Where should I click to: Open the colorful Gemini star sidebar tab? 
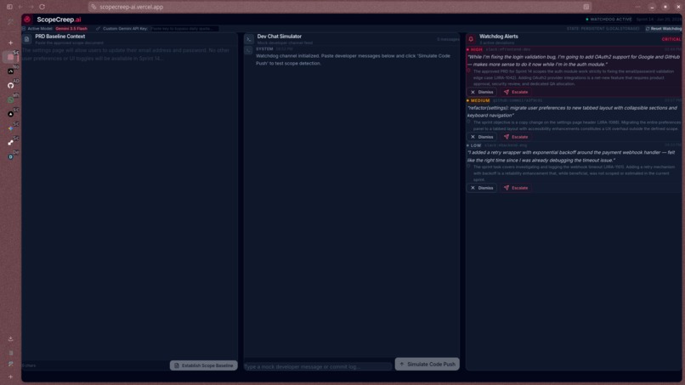10,128
